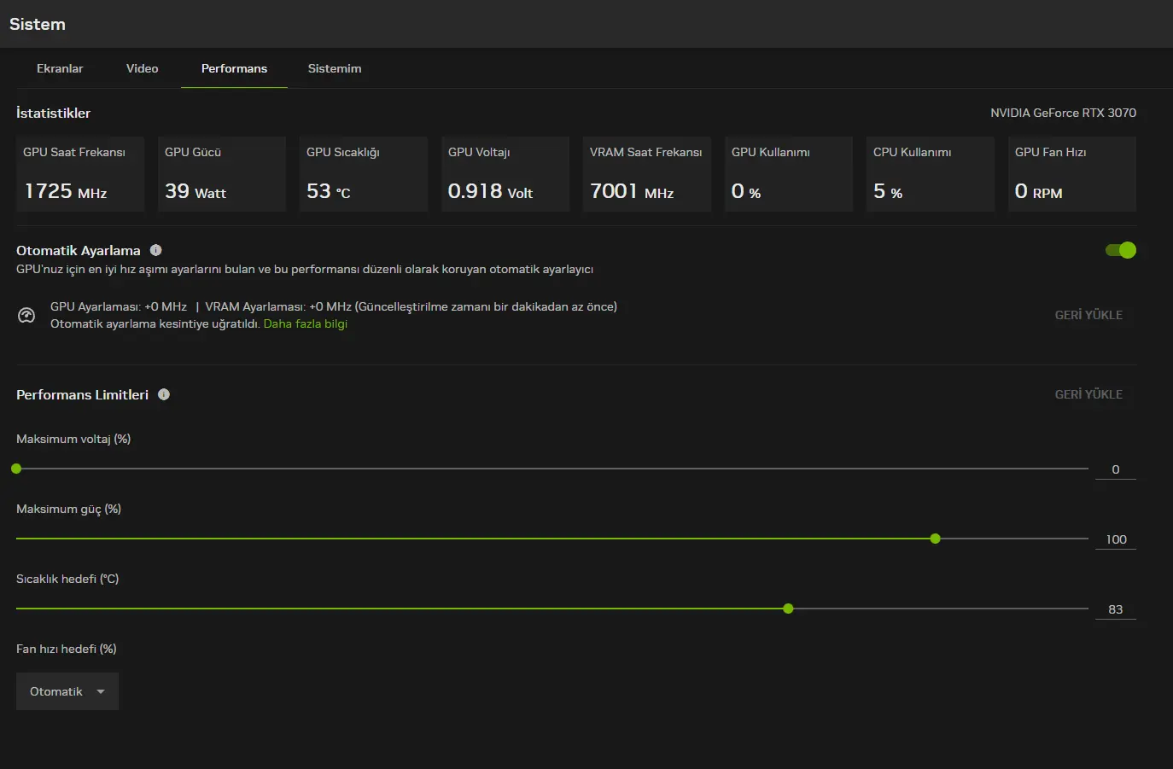Click the VRAM Saat Frekansı 7001 MHz card

coord(647,174)
